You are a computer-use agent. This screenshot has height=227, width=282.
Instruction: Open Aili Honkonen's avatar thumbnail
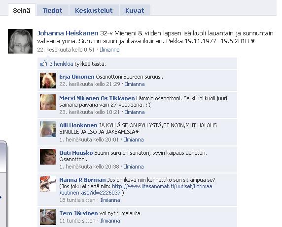(x=48, y=129)
